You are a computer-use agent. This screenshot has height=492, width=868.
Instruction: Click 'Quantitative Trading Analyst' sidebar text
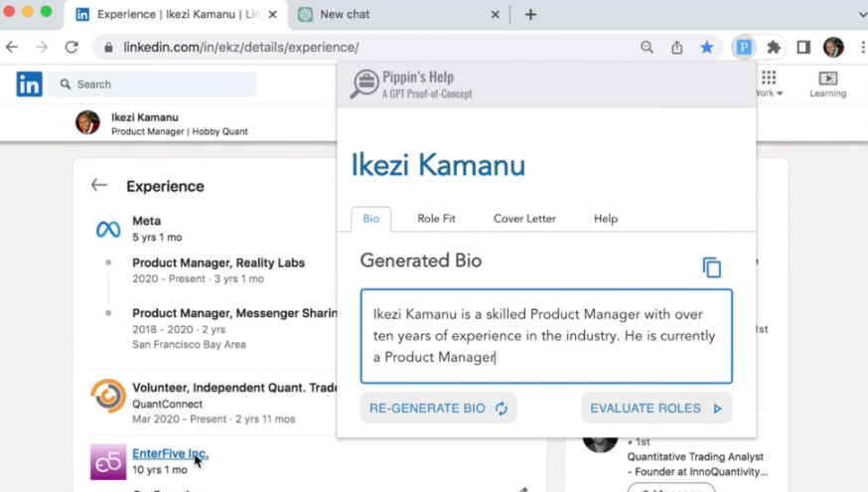pos(695,456)
